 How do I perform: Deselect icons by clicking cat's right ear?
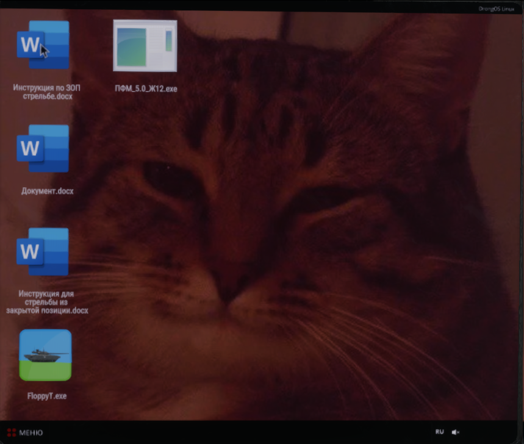[415, 67]
